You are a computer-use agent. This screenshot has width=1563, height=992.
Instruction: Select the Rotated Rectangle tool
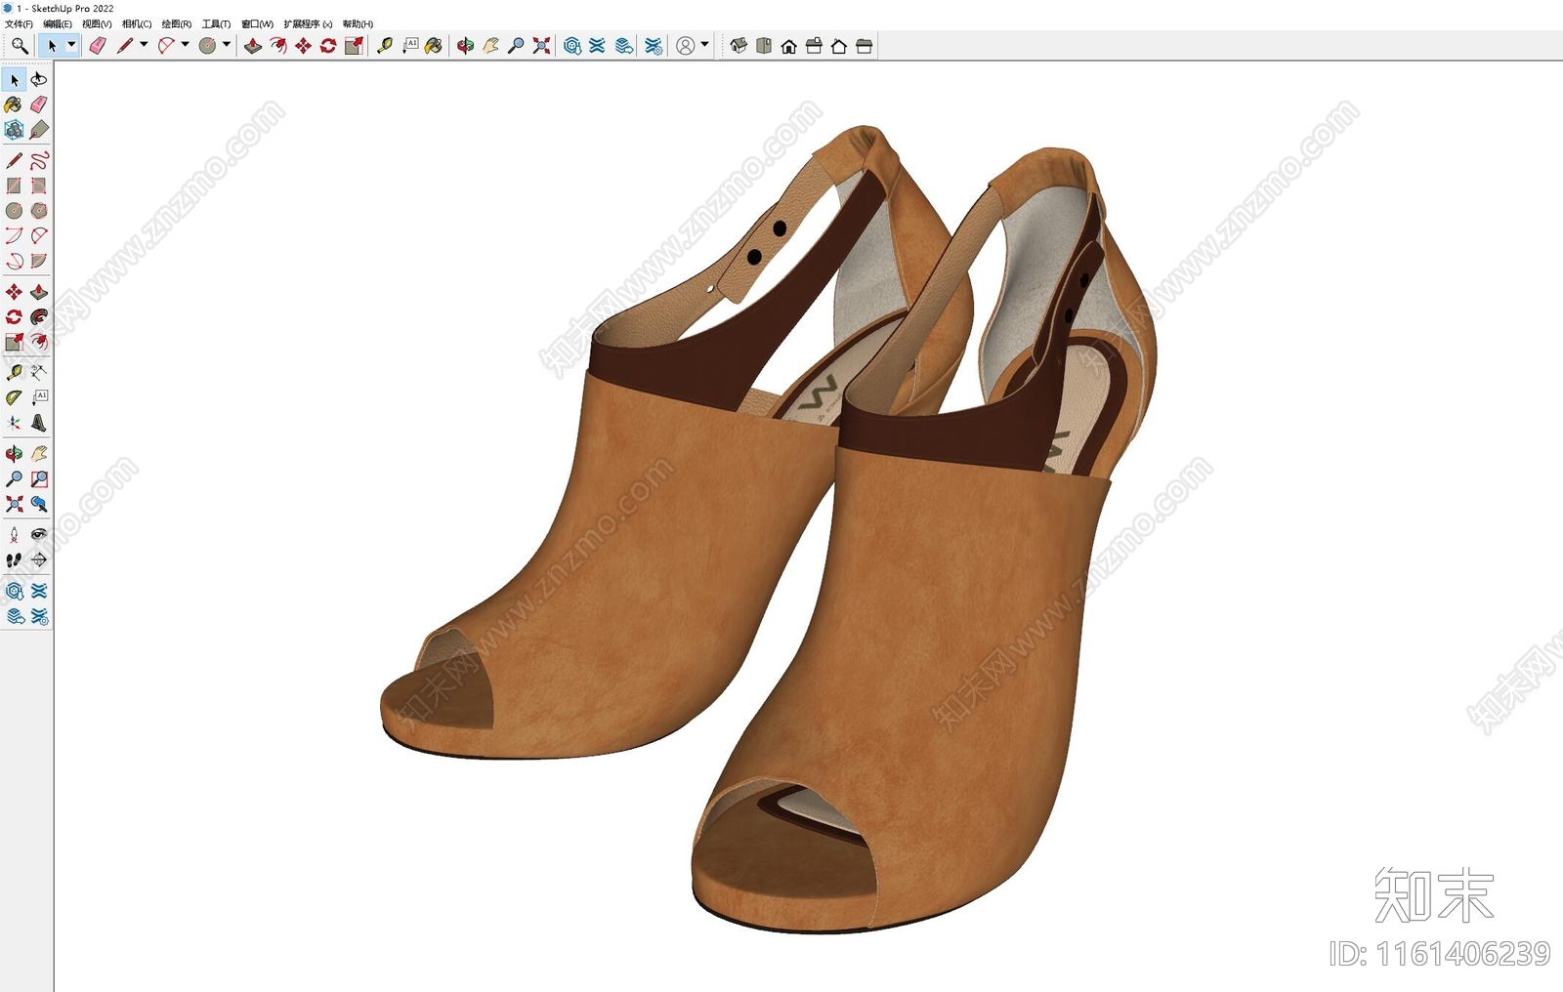click(x=39, y=186)
